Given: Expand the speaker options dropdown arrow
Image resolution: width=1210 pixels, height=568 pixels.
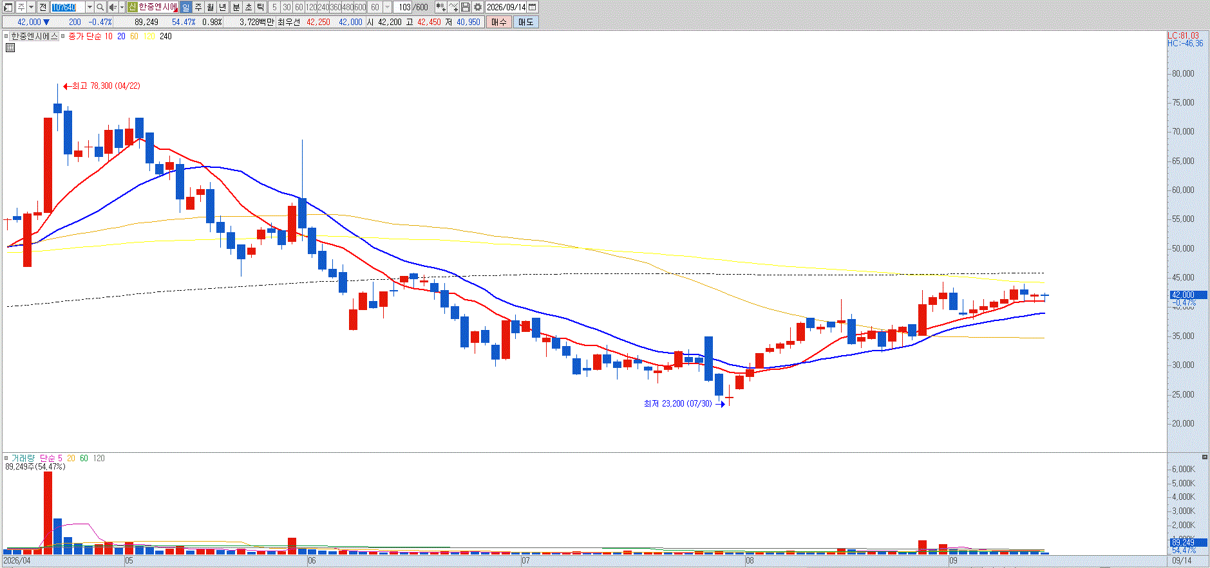Looking at the screenshot, I should coord(122,7).
